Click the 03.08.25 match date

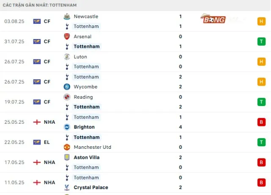(x=14, y=21)
